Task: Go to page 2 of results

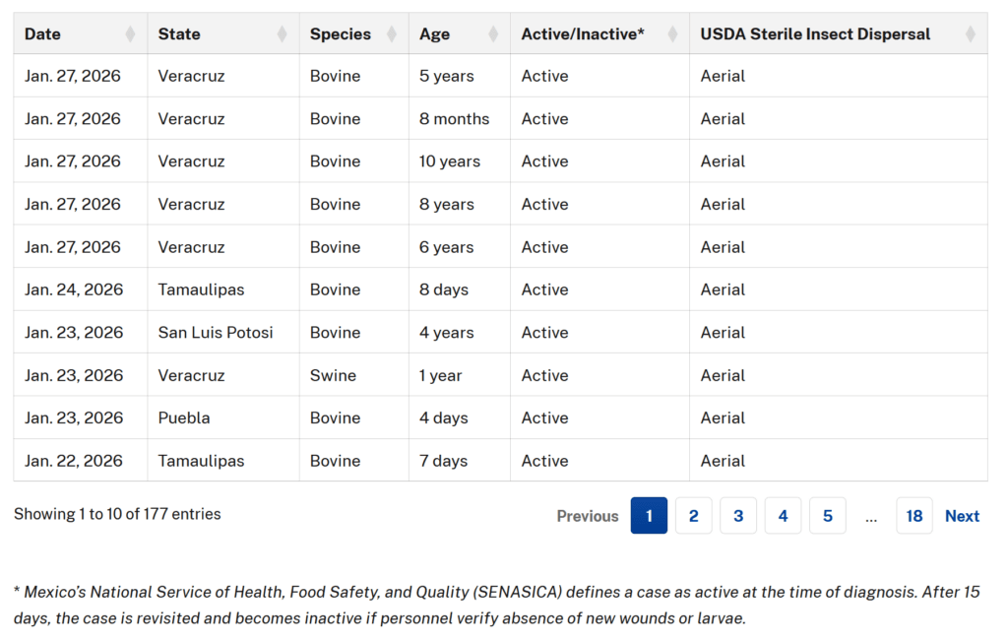Action: [693, 516]
